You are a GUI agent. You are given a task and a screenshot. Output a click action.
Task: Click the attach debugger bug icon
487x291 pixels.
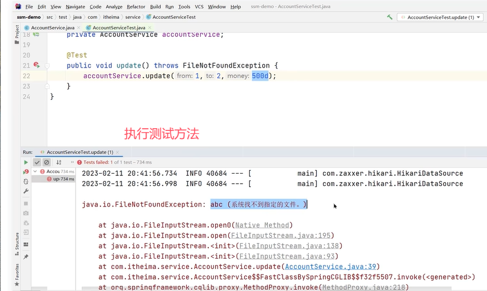click(26, 223)
